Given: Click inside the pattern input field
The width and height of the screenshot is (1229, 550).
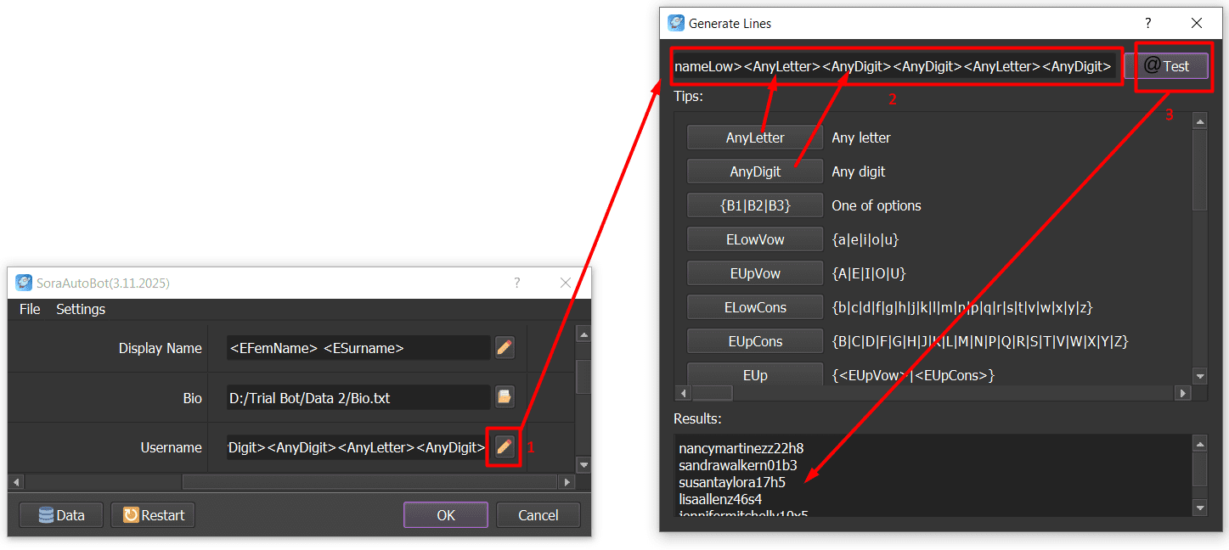Looking at the screenshot, I should pyautogui.click(x=892, y=65).
